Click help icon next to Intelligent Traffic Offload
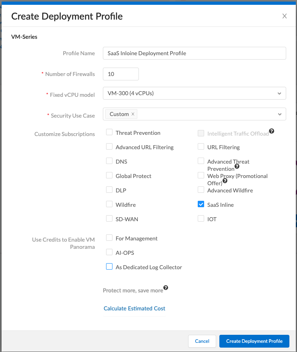This screenshot has height=352, width=297. (271, 131)
